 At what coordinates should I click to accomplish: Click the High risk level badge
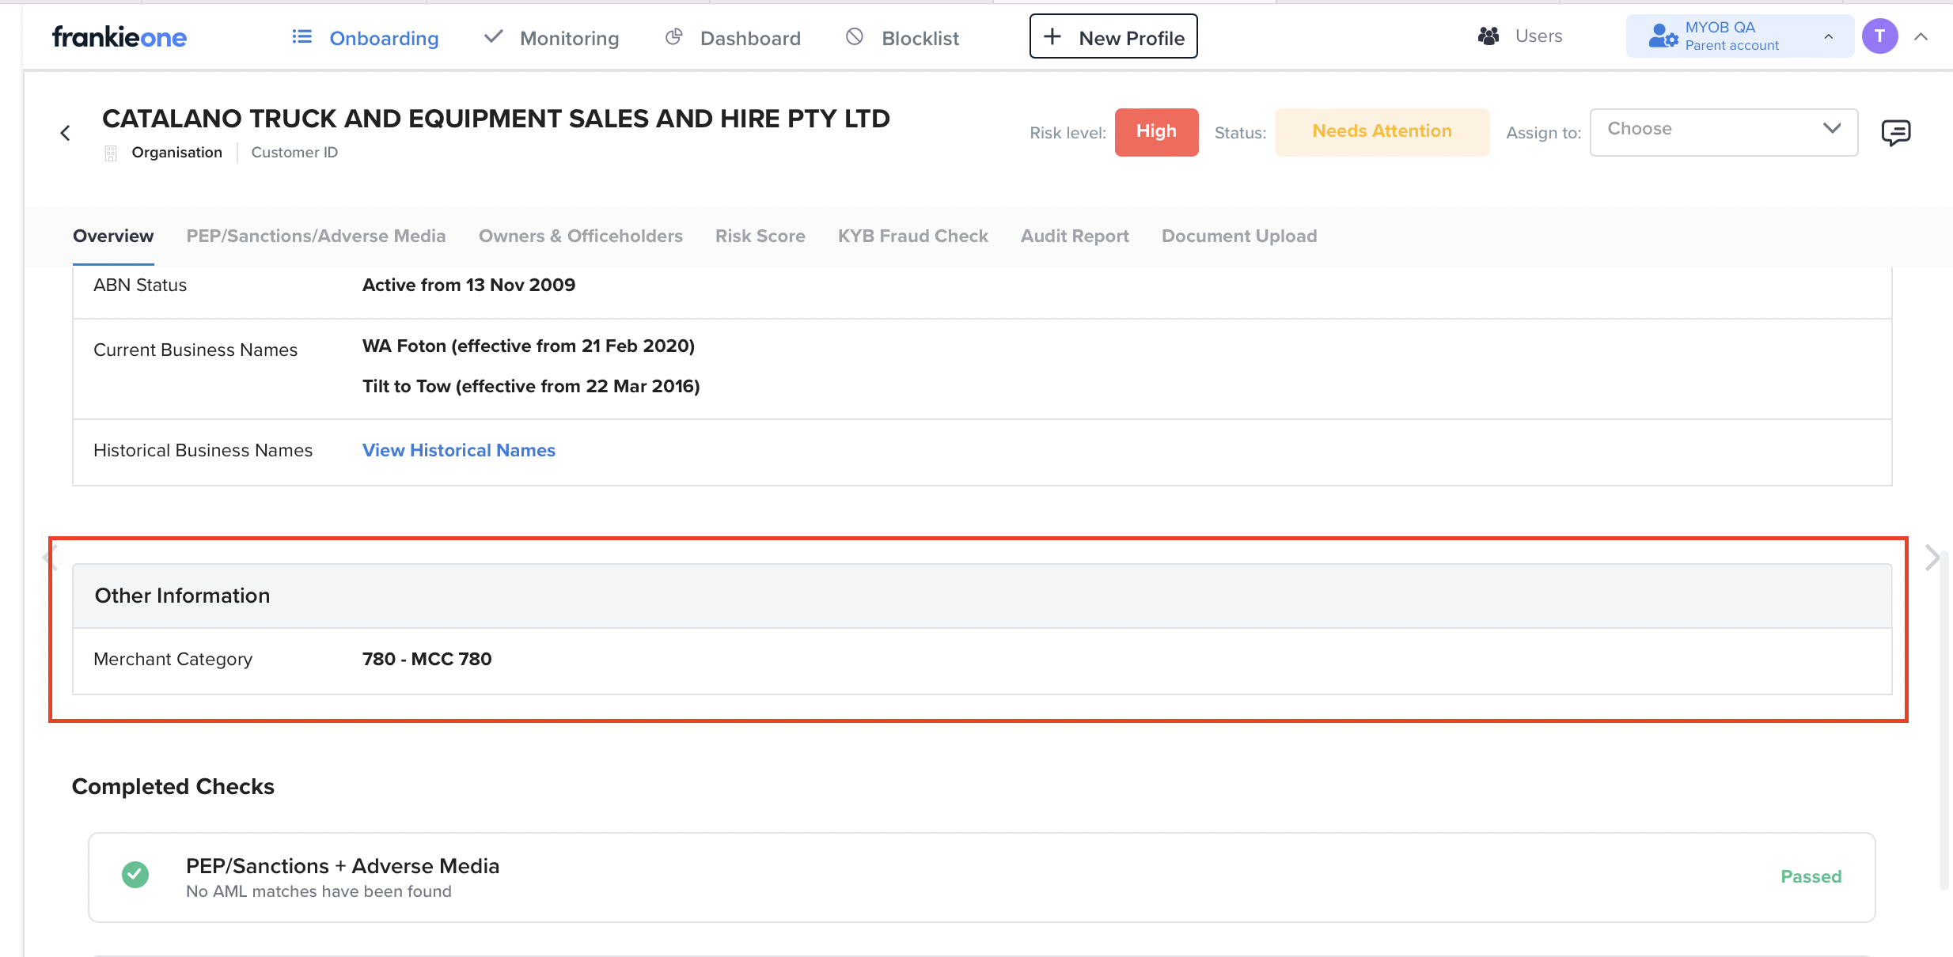click(1156, 132)
